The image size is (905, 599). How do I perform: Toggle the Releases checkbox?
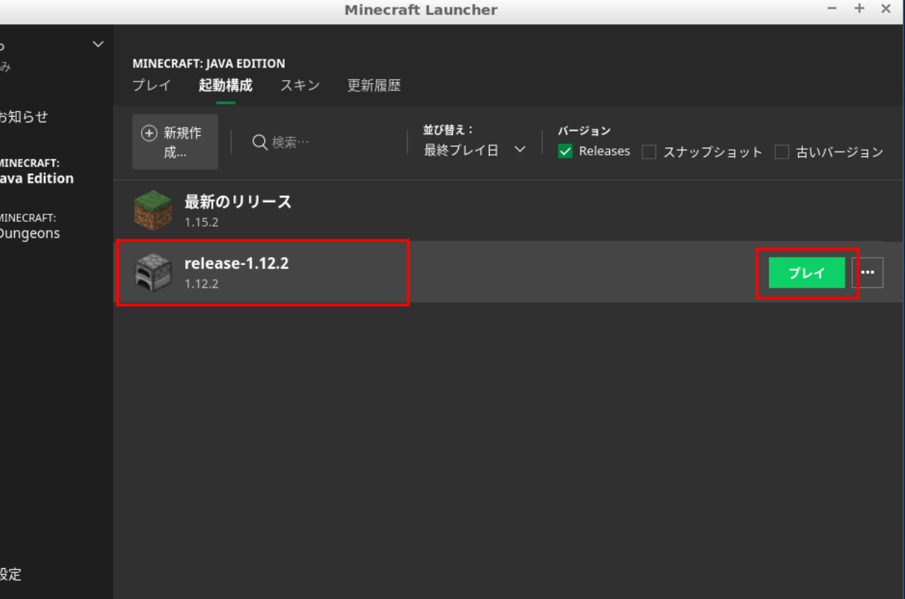point(565,151)
